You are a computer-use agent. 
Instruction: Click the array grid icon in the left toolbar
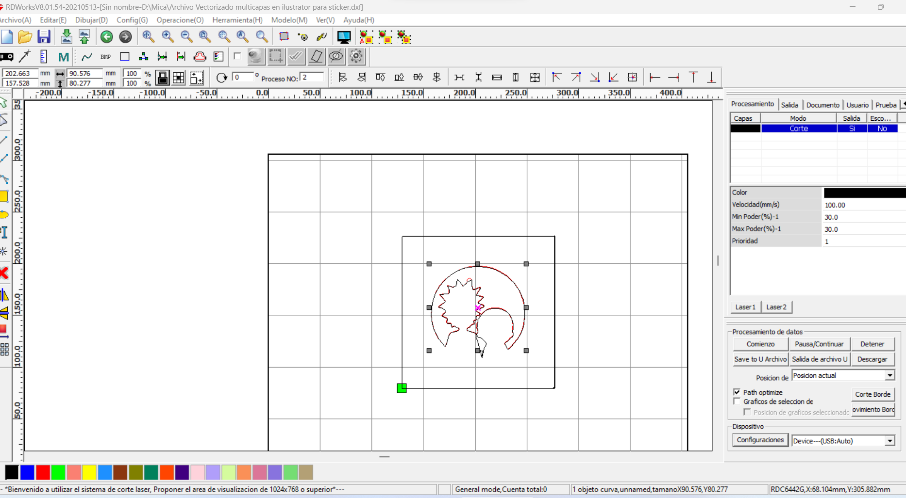tap(4, 349)
